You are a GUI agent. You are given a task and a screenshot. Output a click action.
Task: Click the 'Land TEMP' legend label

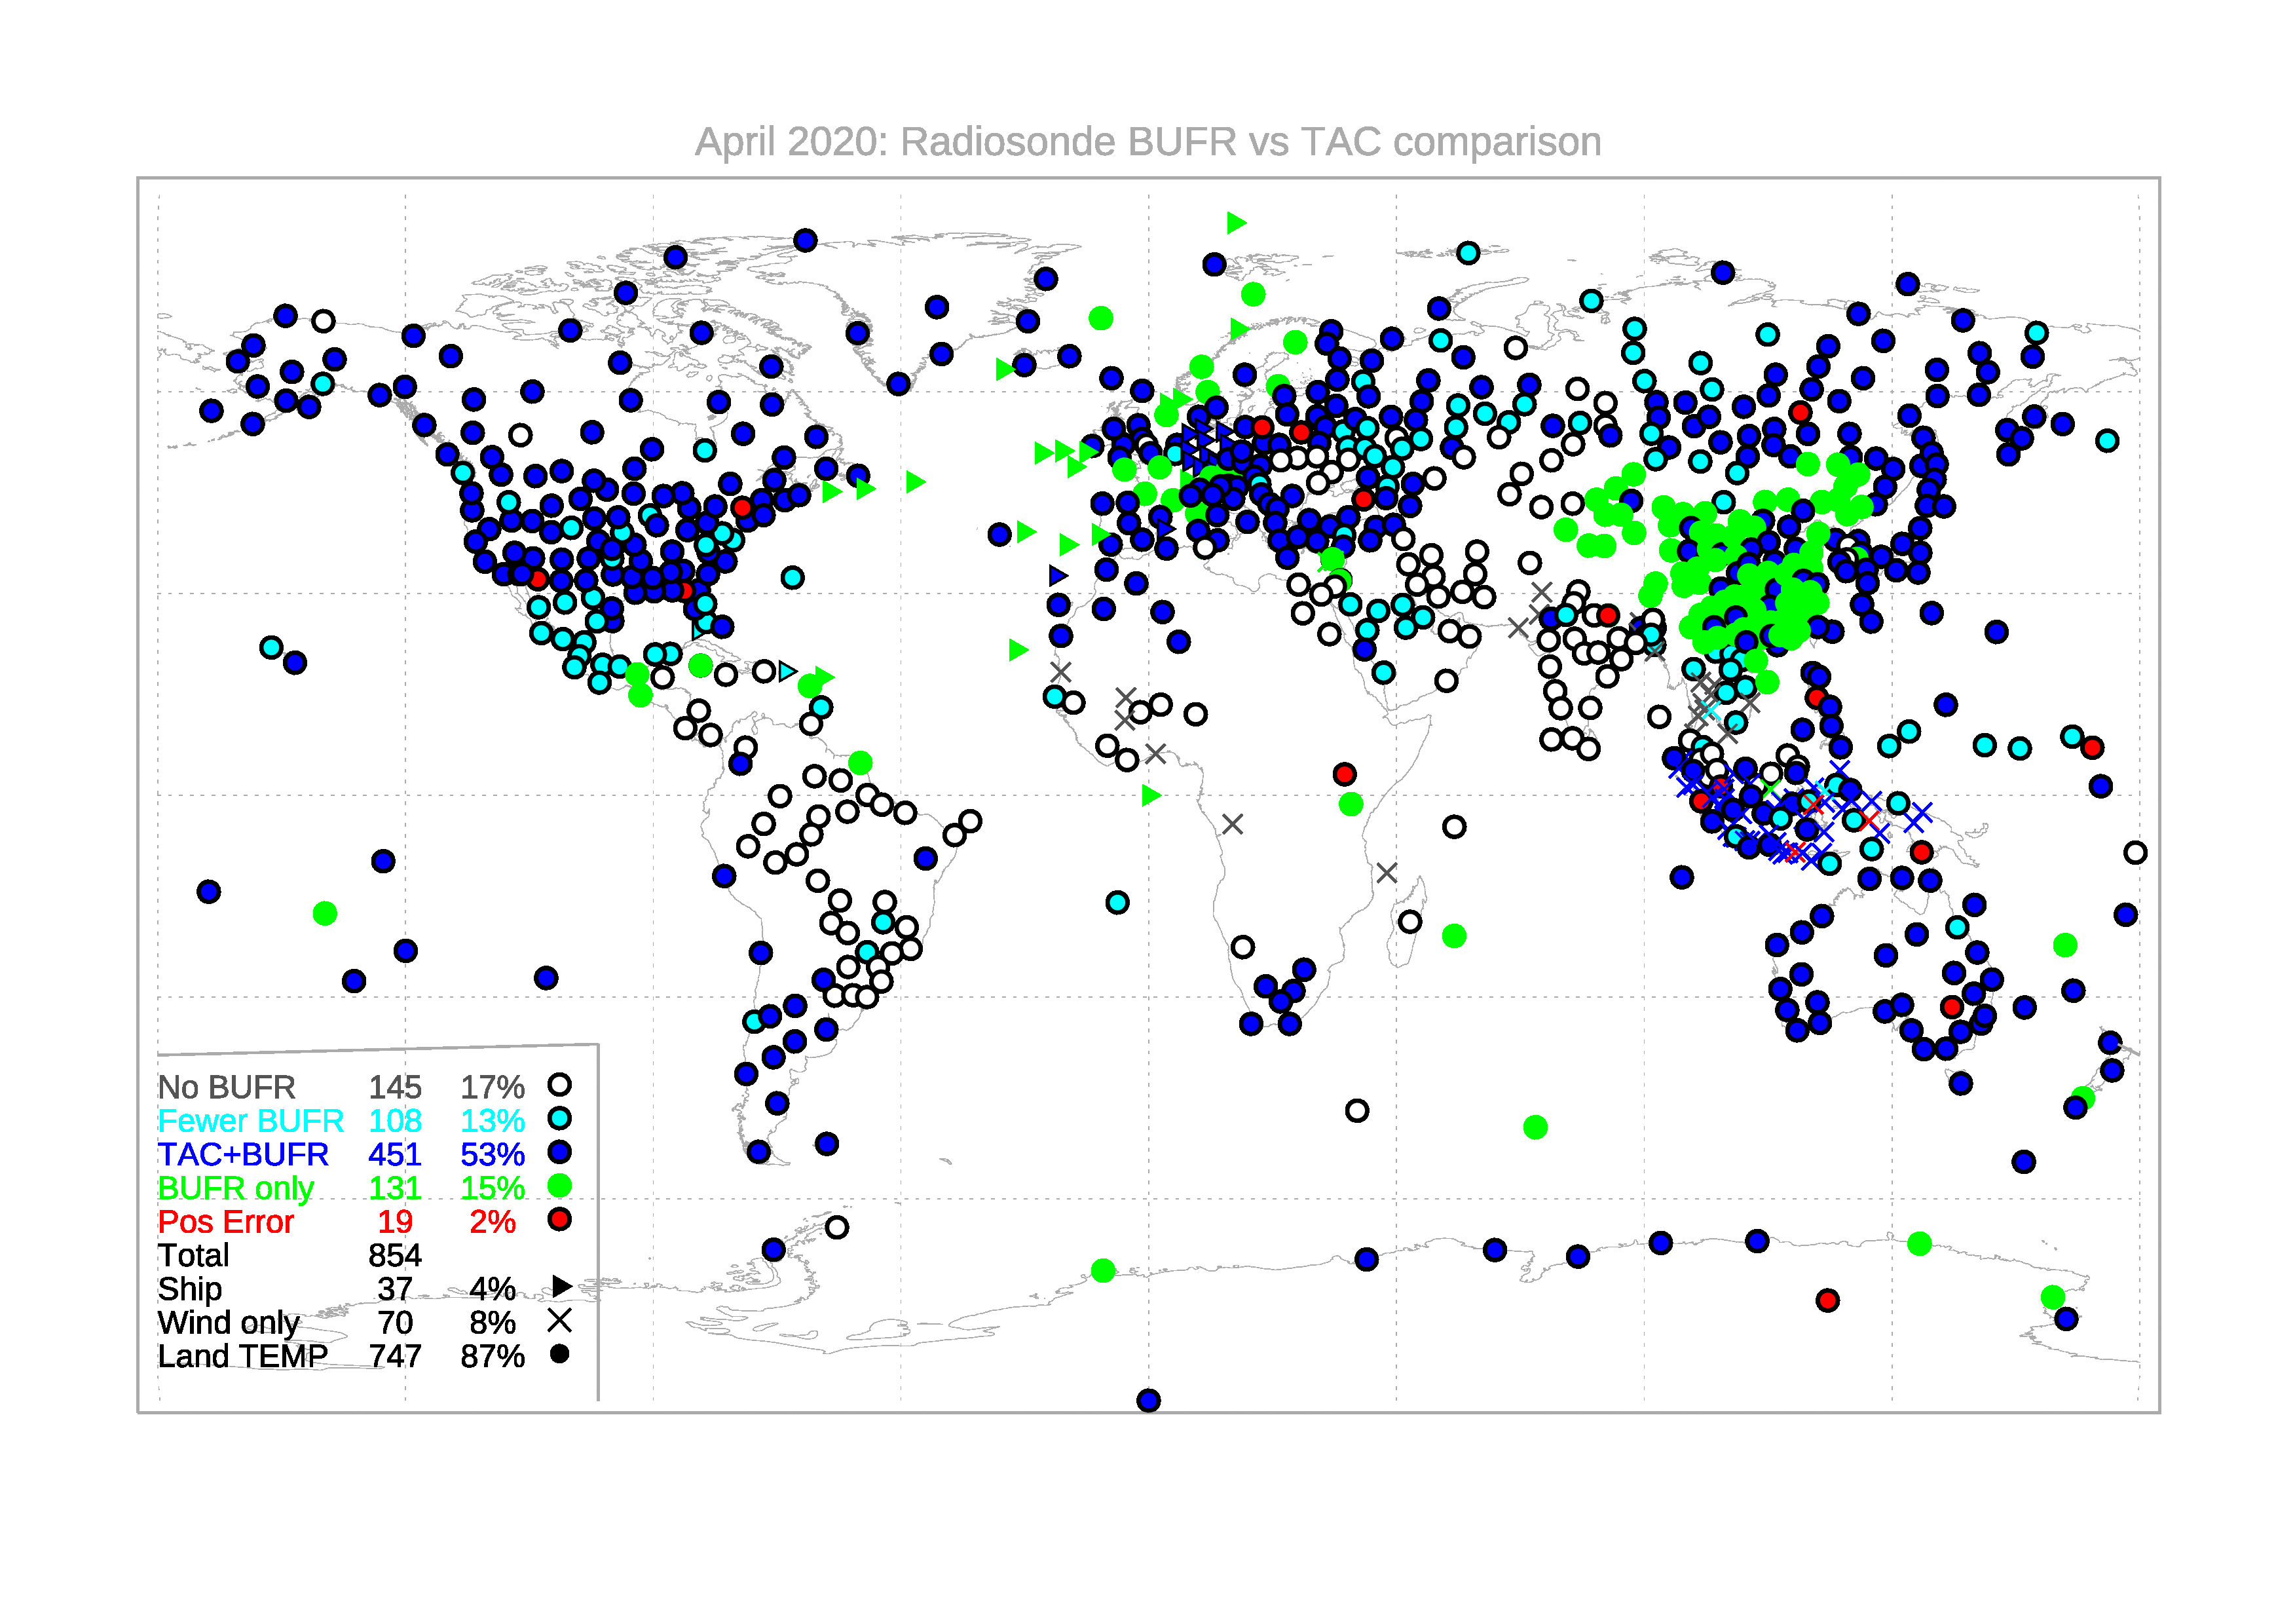click(x=243, y=1356)
